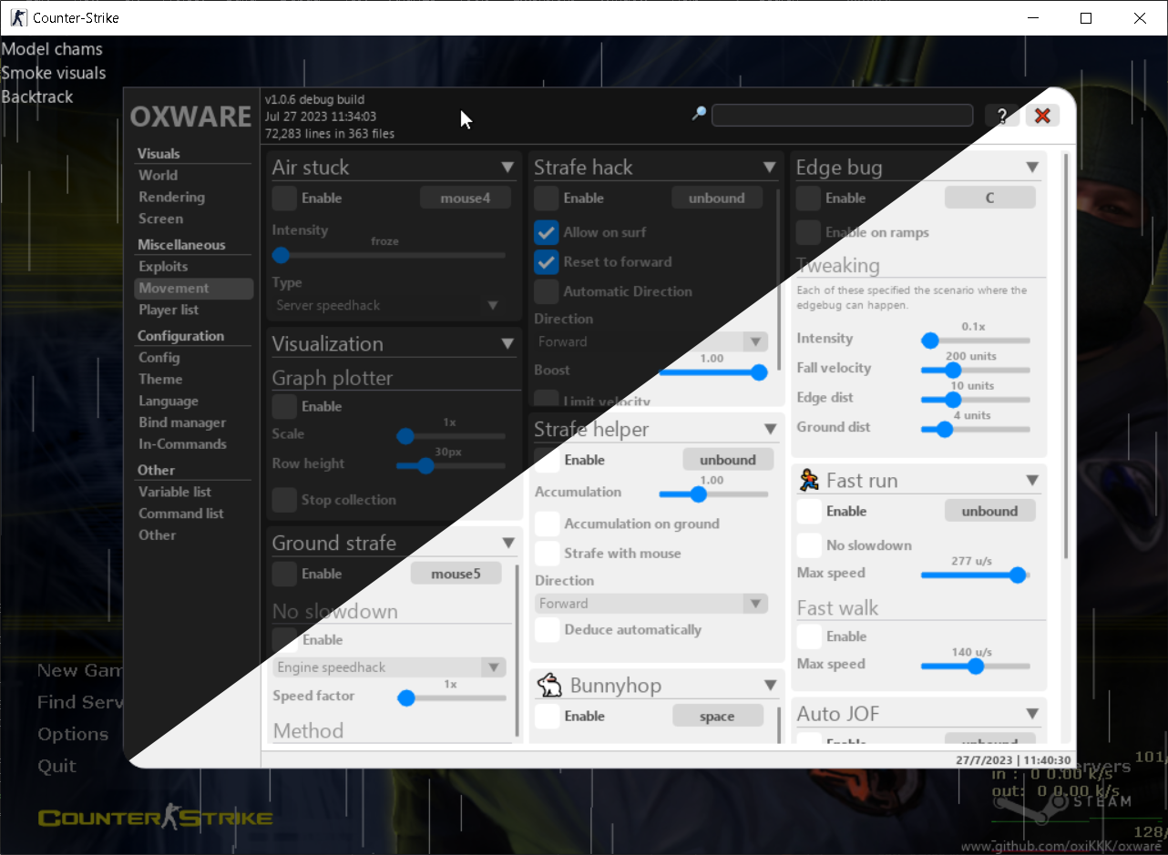Click the Fast run Max speed slider

[975, 575]
